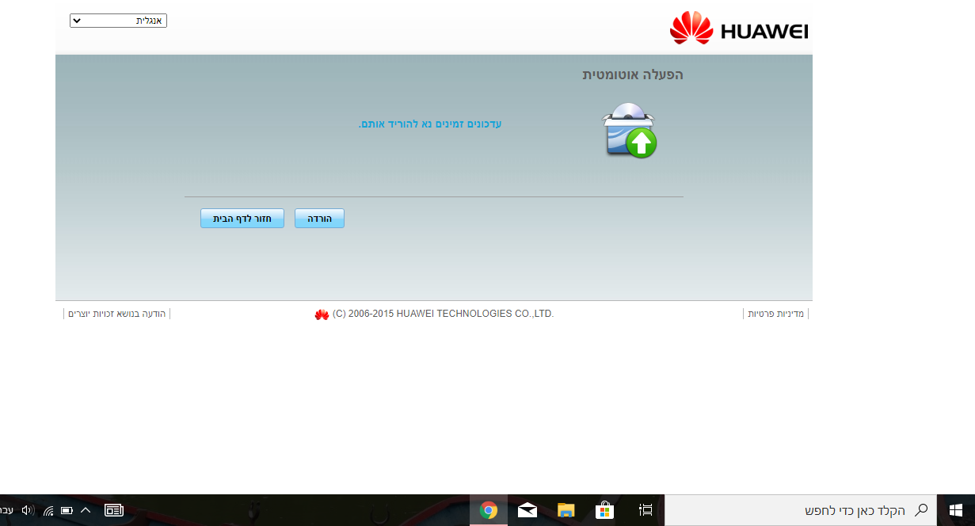This screenshot has height=526, width=975.
Task: Open the language dropdown showing אנגלית
Action: (x=118, y=21)
